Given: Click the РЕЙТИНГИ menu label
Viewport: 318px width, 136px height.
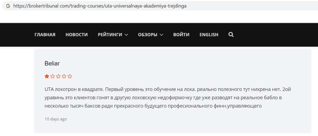Looking at the screenshot, I should coord(110,35).
